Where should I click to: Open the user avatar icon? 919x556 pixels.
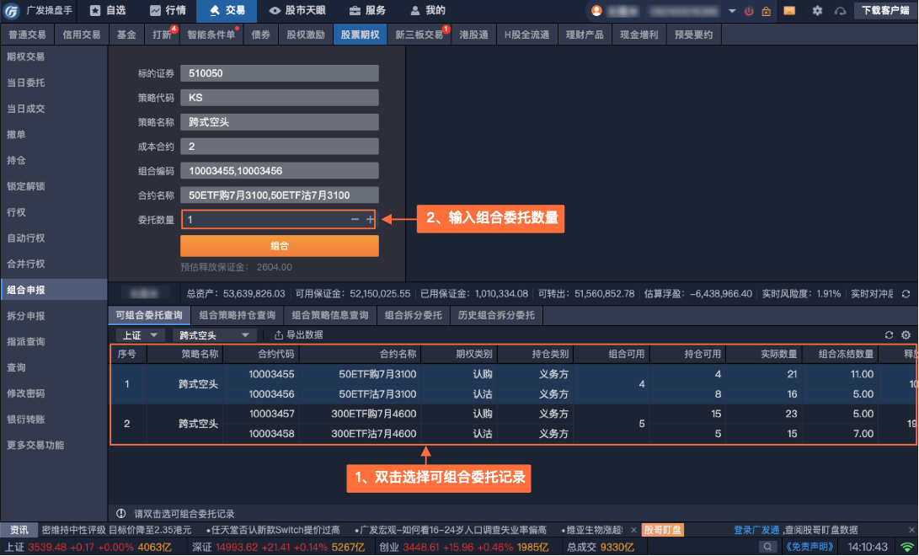pyautogui.click(x=596, y=11)
